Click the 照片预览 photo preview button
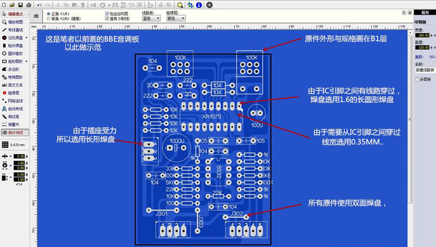Screen dimensions: 436x247 click(x=15, y=133)
